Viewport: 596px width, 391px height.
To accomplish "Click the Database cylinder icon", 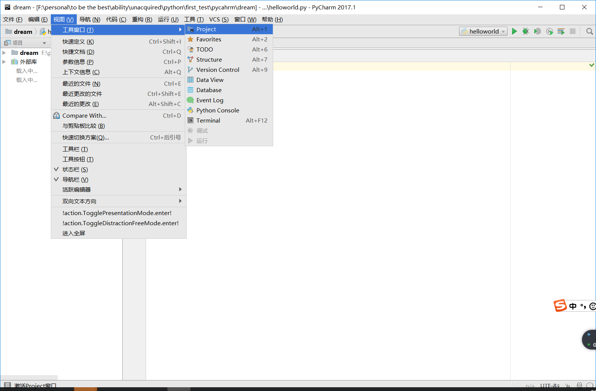I will point(190,90).
